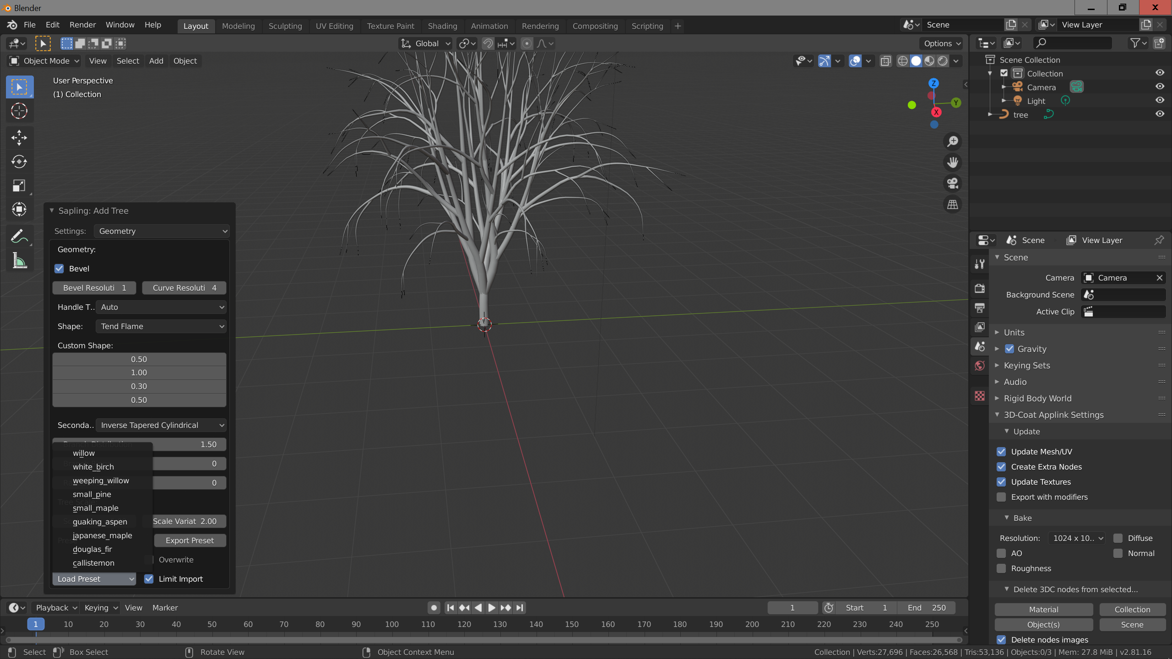1172x659 pixels.
Task: Open the Shape dropdown Tend Flame
Action: pos(162,326)
